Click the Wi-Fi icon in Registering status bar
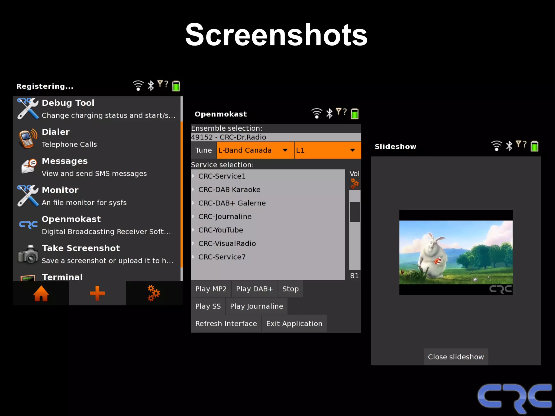Image resolution: width=555 pixels, height=416 pixels. point(138,86)
